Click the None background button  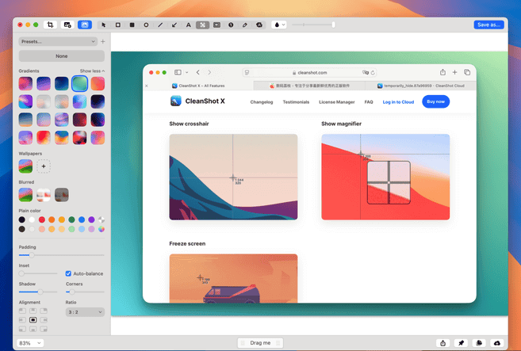62,56
